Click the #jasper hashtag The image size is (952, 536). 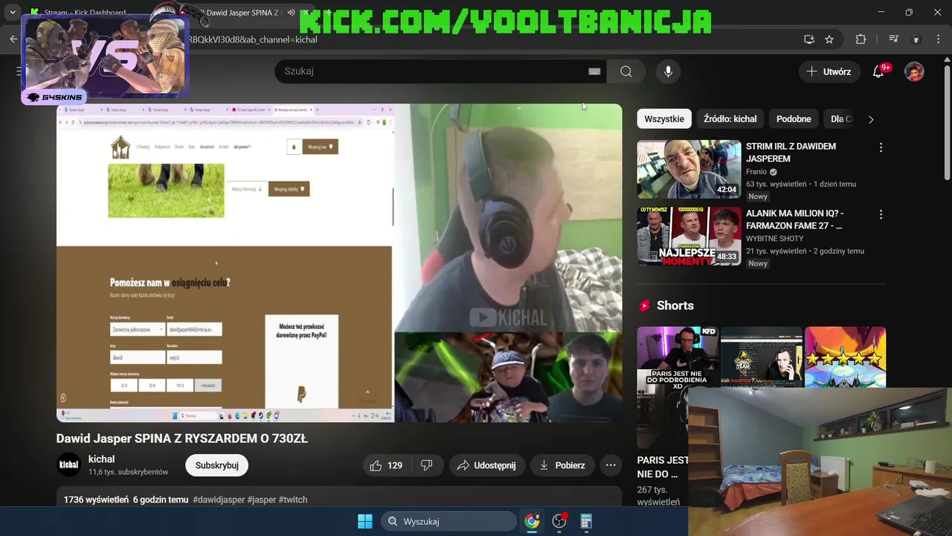coord(262,500)
